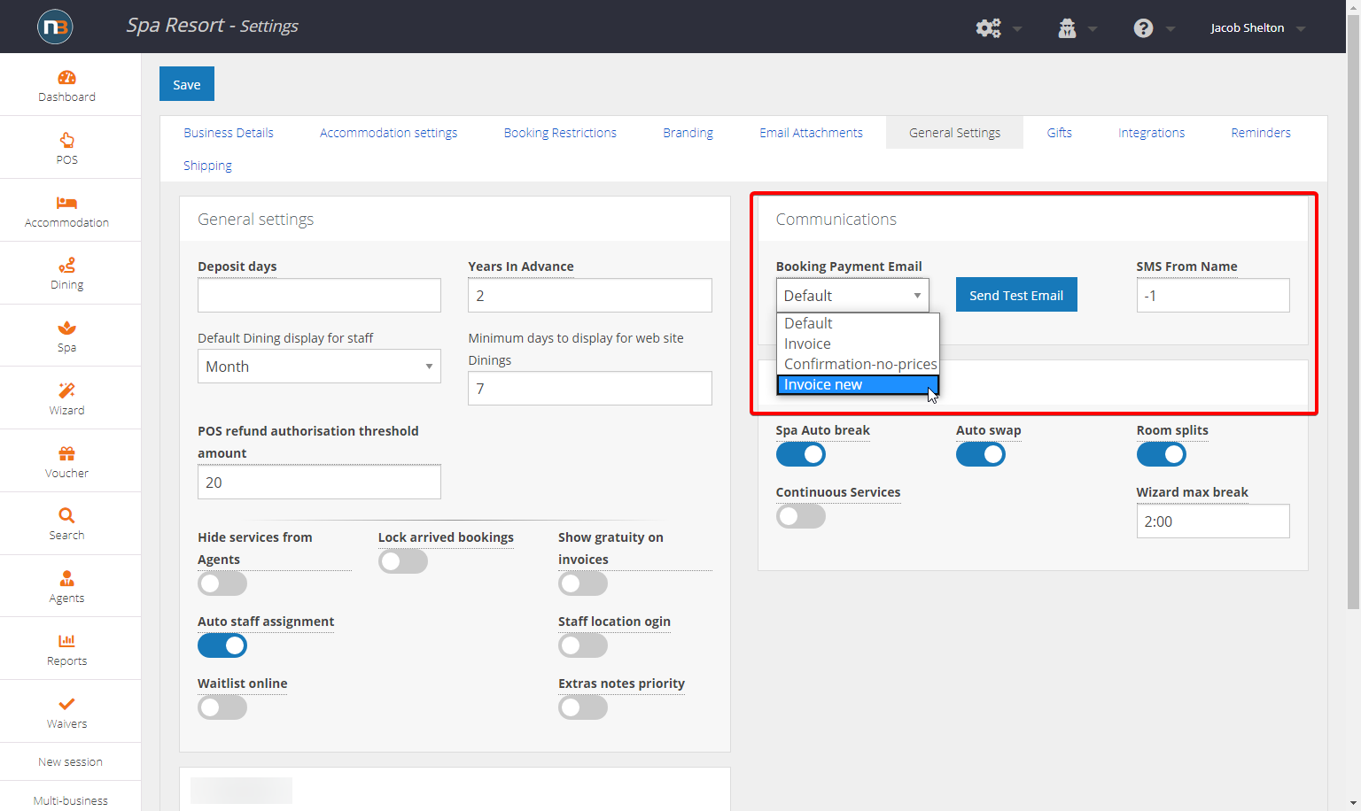Open the Reports chart icon
The image size is (1361, 811).
tap(66, 641)
